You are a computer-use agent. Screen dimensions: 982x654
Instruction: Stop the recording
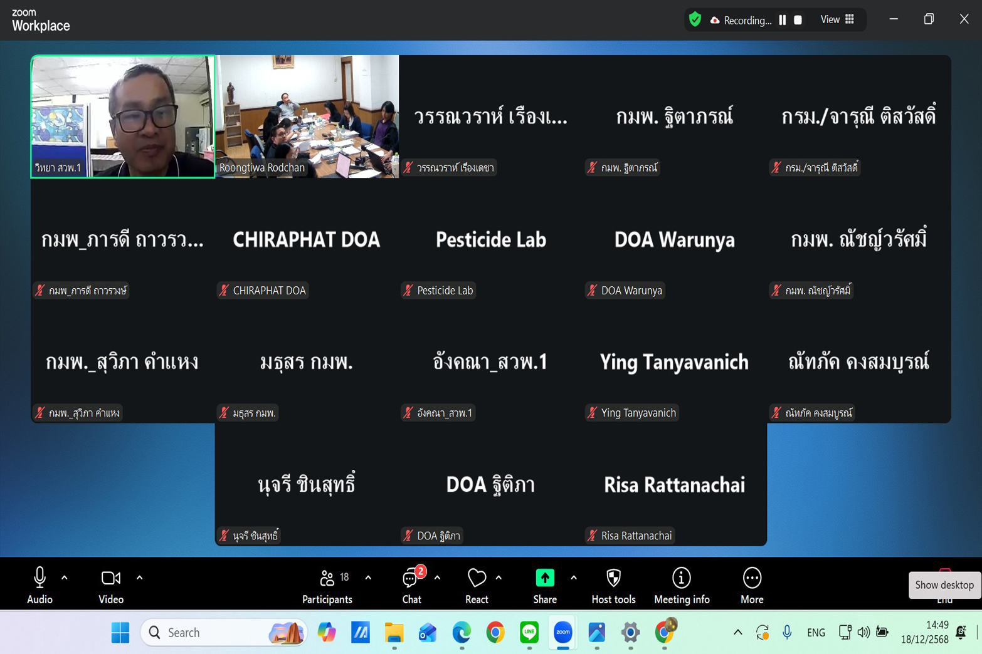pos(798,20)
